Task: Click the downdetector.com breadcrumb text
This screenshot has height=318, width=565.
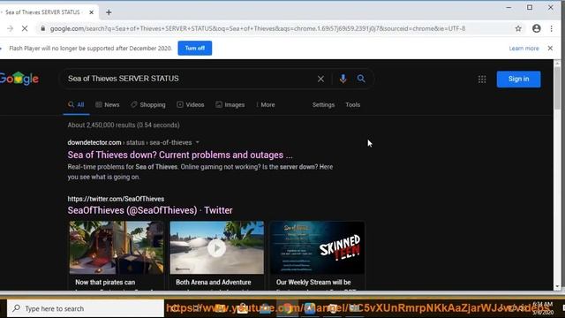Action: tap(130, 142)
